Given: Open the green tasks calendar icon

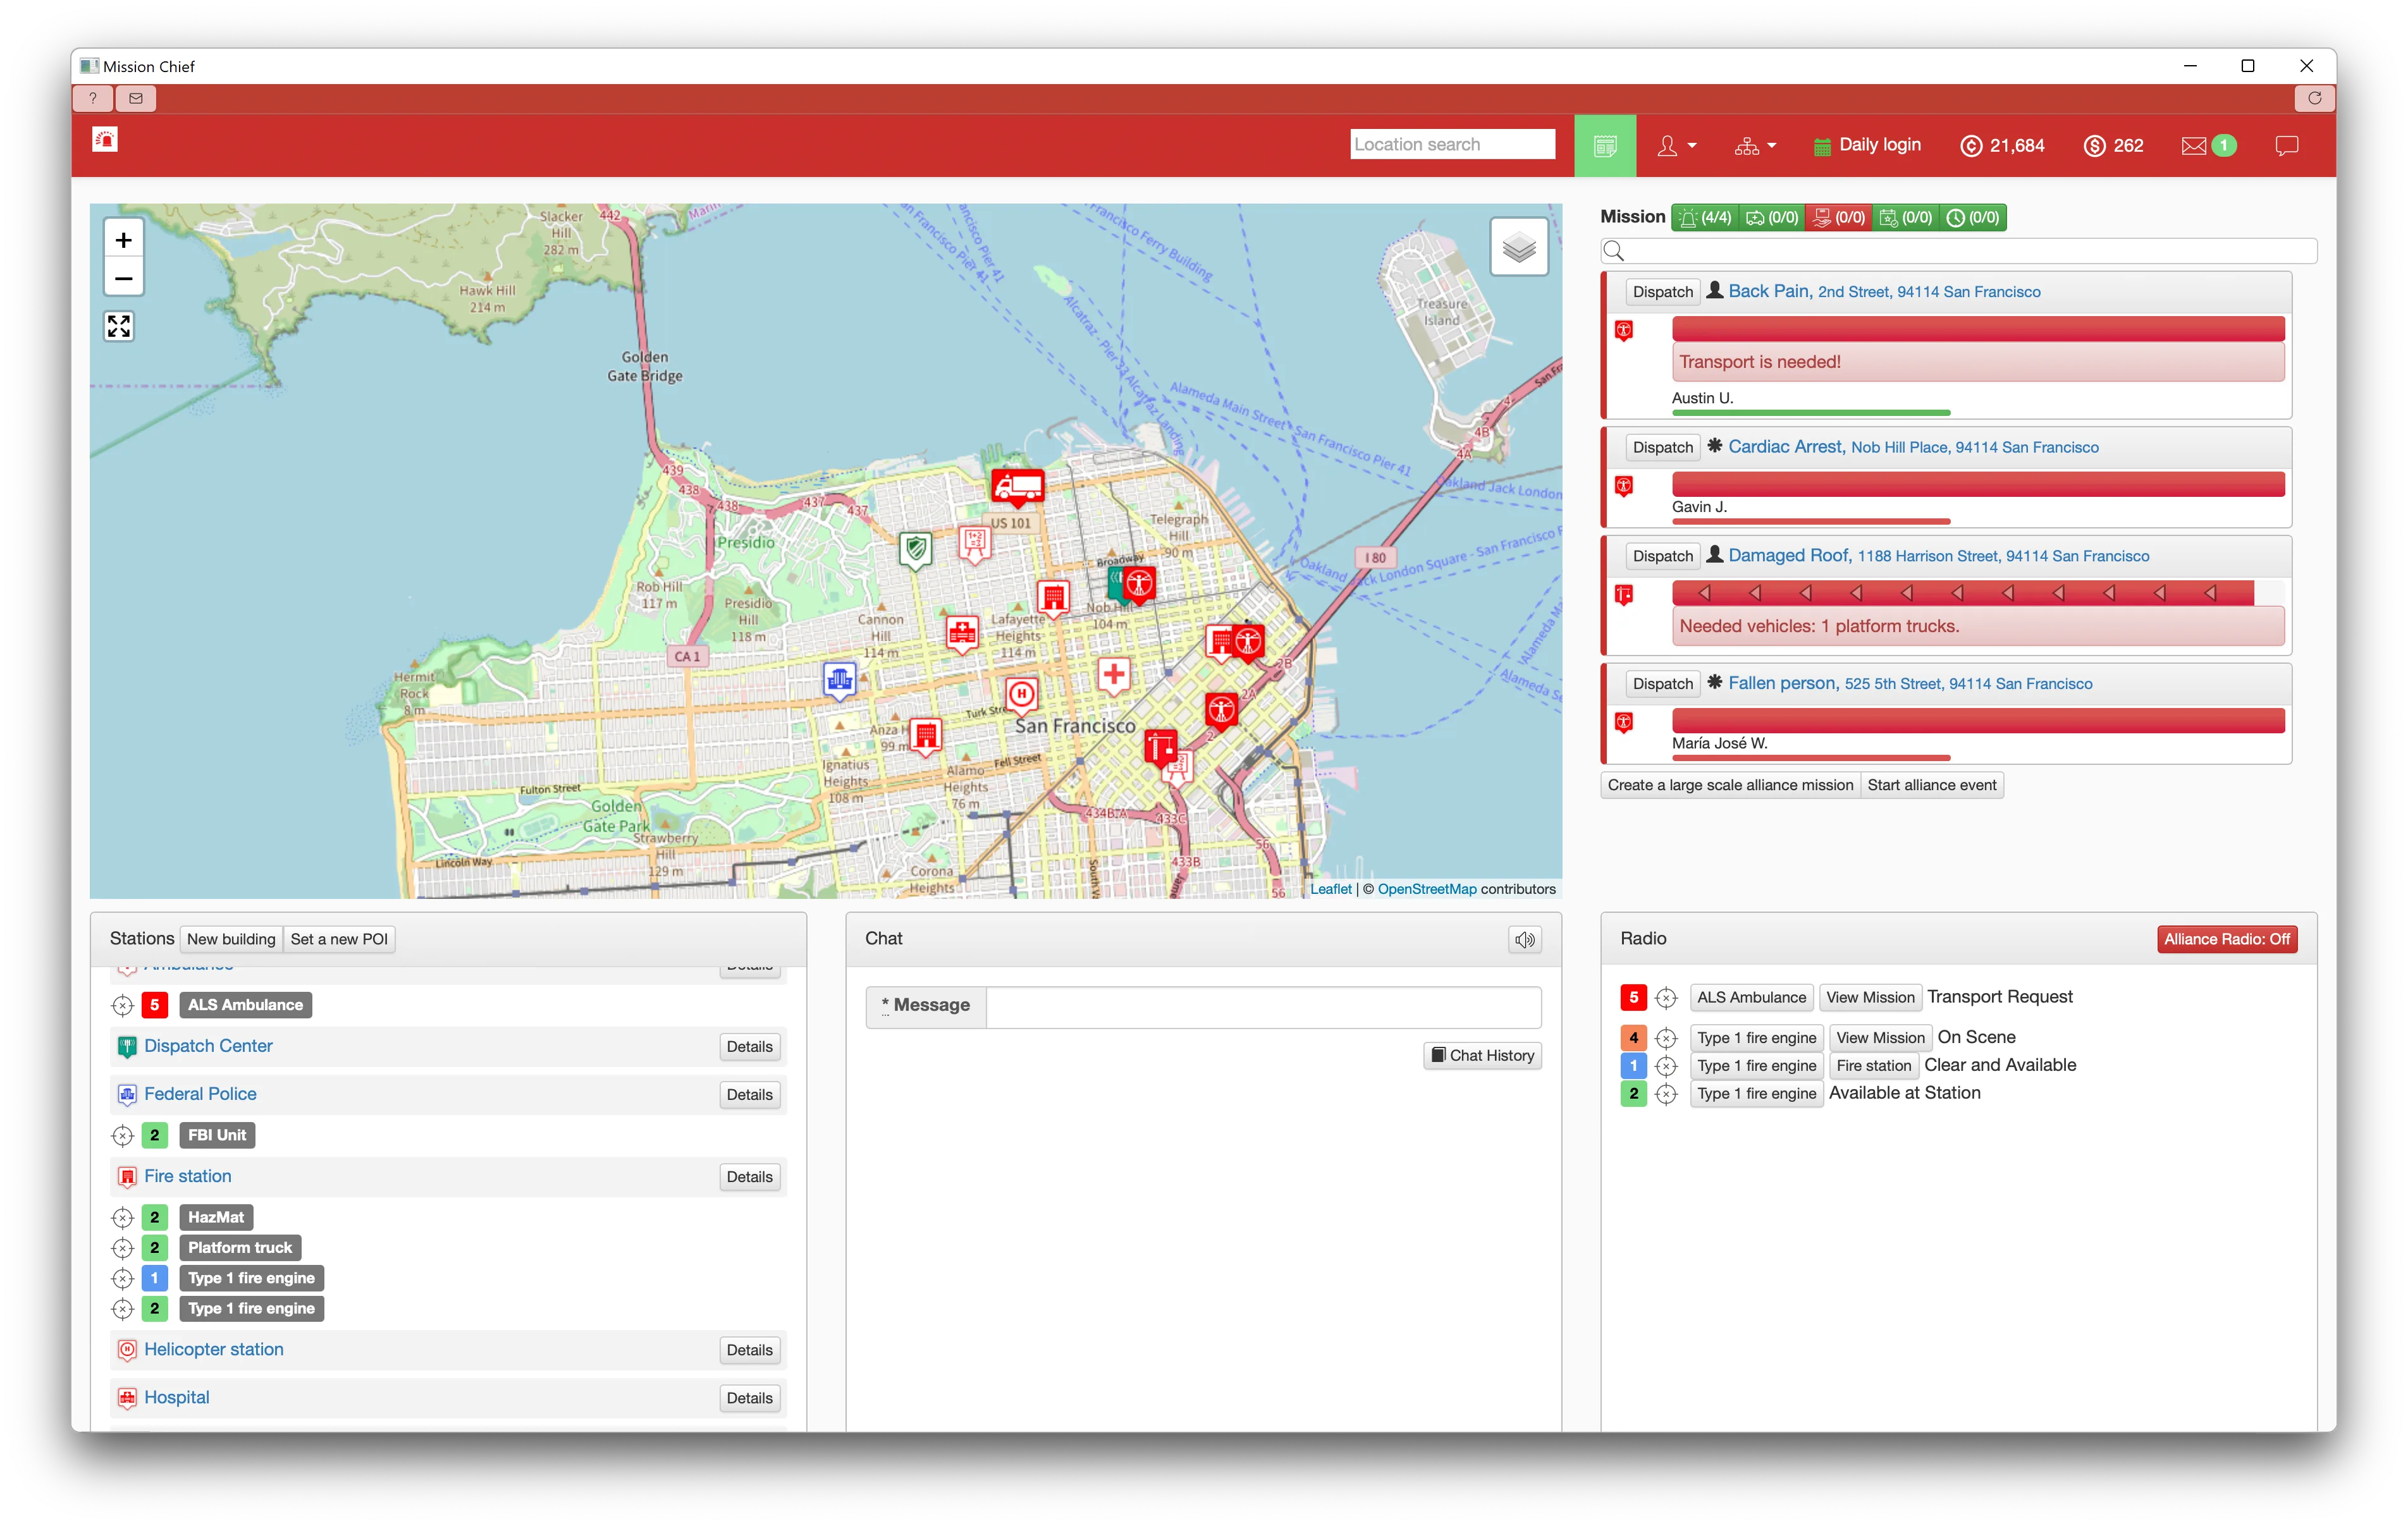Looking at the screenshot, I should click(x=1604, y=146).
